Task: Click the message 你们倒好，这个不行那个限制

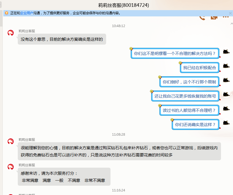Action: (x=189, y=82)
